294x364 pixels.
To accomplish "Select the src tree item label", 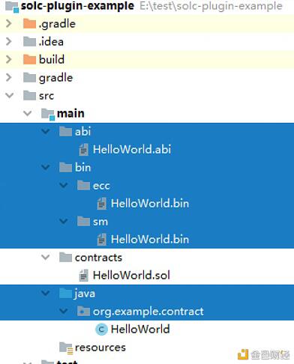I will click(46, 96).
